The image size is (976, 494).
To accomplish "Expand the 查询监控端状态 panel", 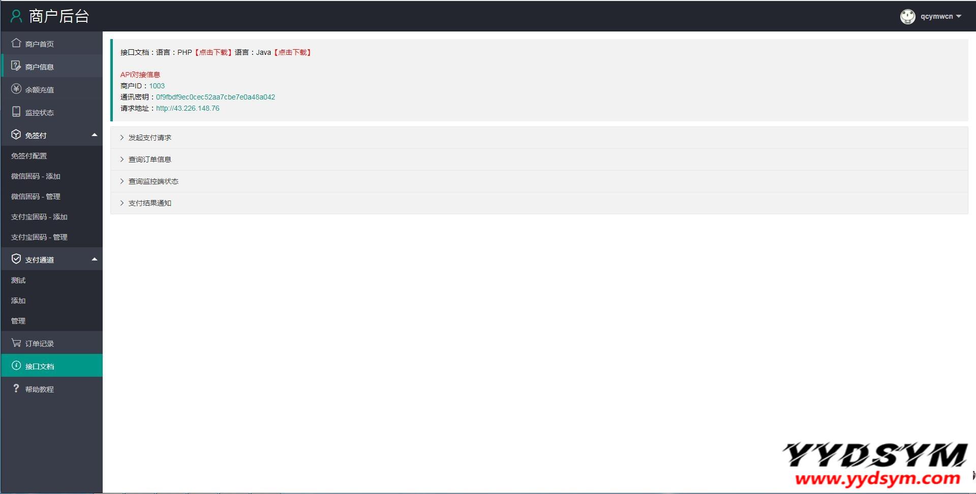I will coord(153,181).
